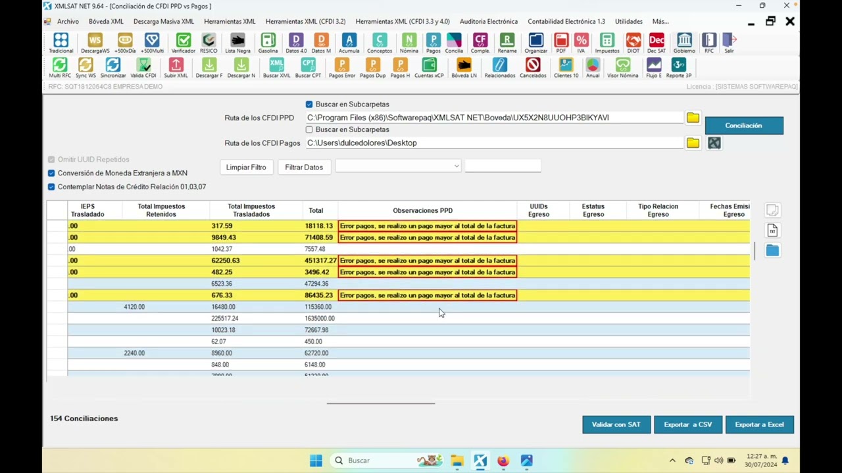This screenshot has height=473, width=842.
Task: Click the Excel icon beside the Pagos folder
Action: 714,143
